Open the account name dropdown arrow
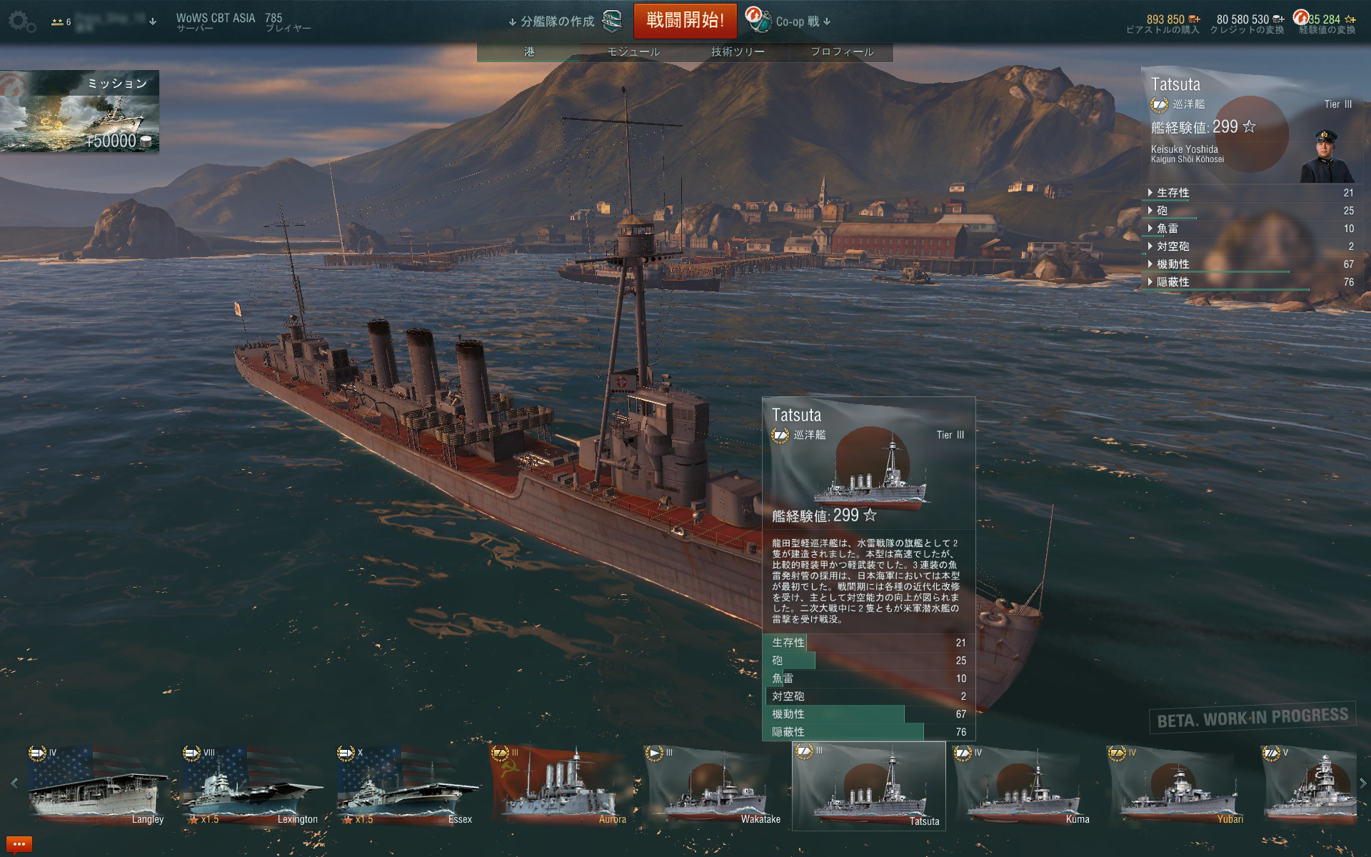Viewport: 1371px width, 857px height. coord(152,22)
